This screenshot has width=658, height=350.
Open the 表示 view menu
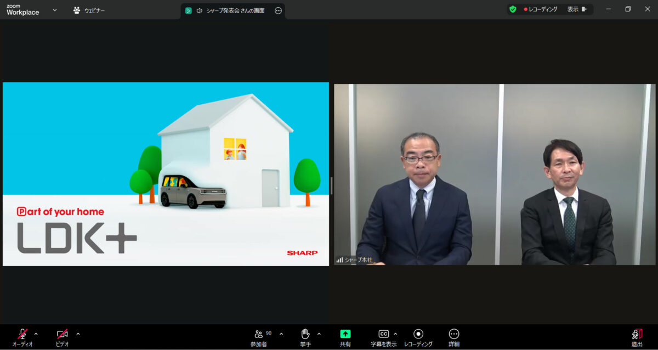tap(576, 9)
